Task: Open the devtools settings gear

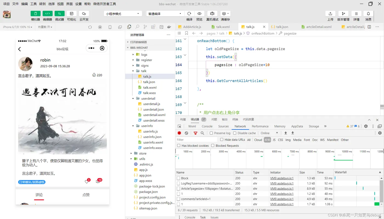Action: [366, 126]
